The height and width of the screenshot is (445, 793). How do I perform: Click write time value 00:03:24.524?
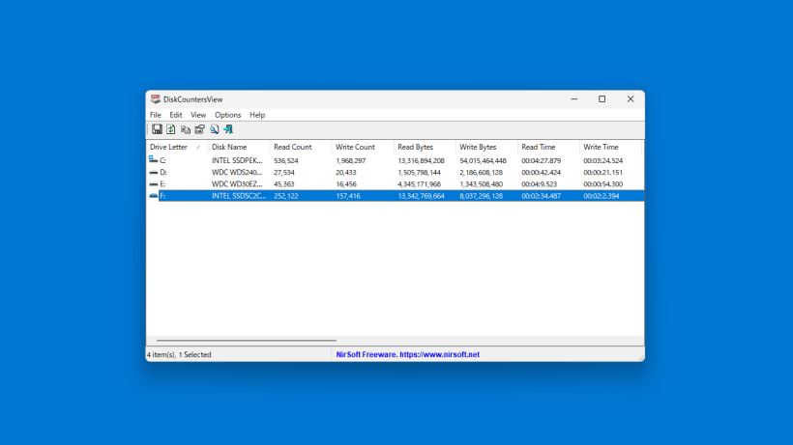click(602, 160)
